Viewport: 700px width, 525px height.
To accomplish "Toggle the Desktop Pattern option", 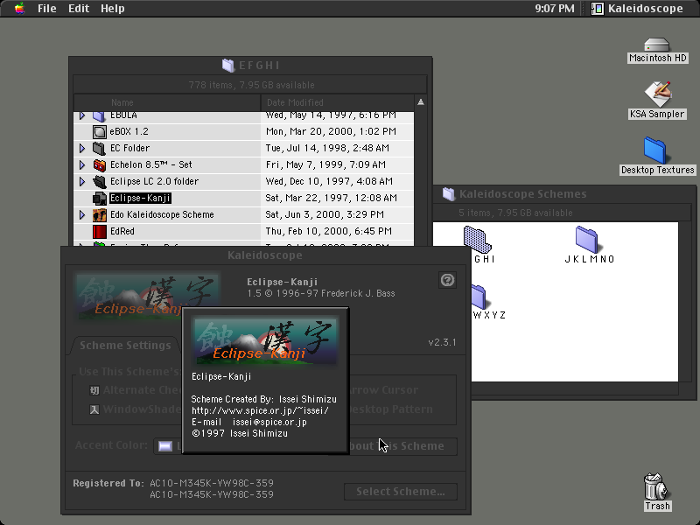I will click(390, 409).
